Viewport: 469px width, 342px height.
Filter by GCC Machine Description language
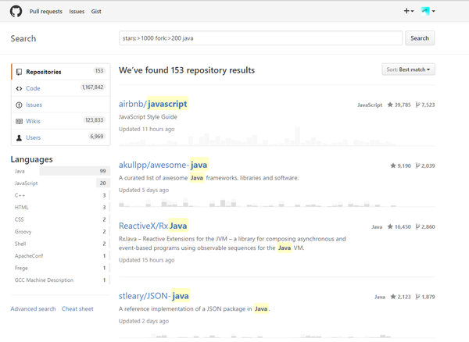tap(60, 280)
